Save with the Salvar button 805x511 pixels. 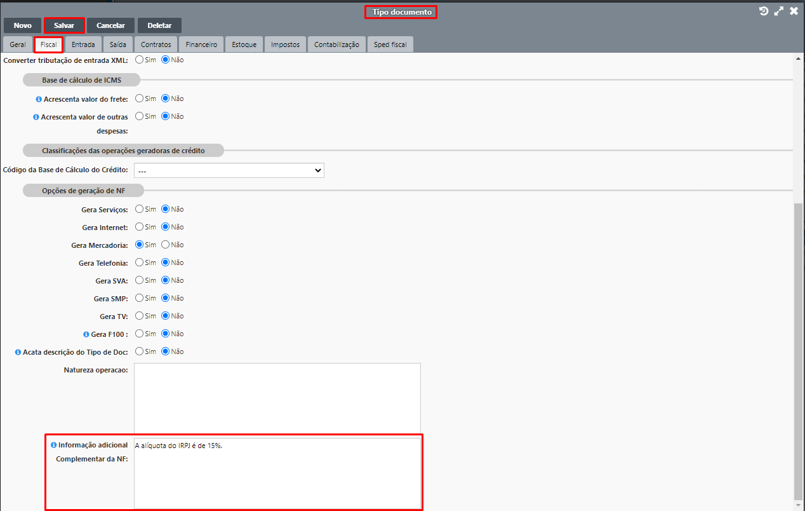64,25
